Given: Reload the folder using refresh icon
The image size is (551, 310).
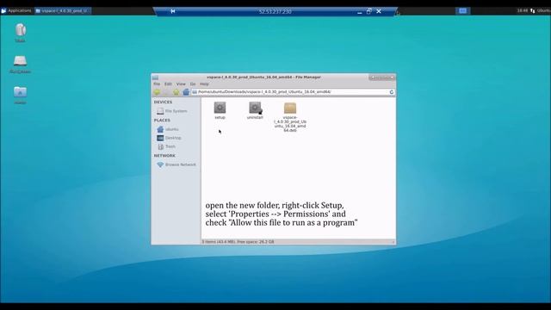Looking at the screenshot, I should coord(392,92).
